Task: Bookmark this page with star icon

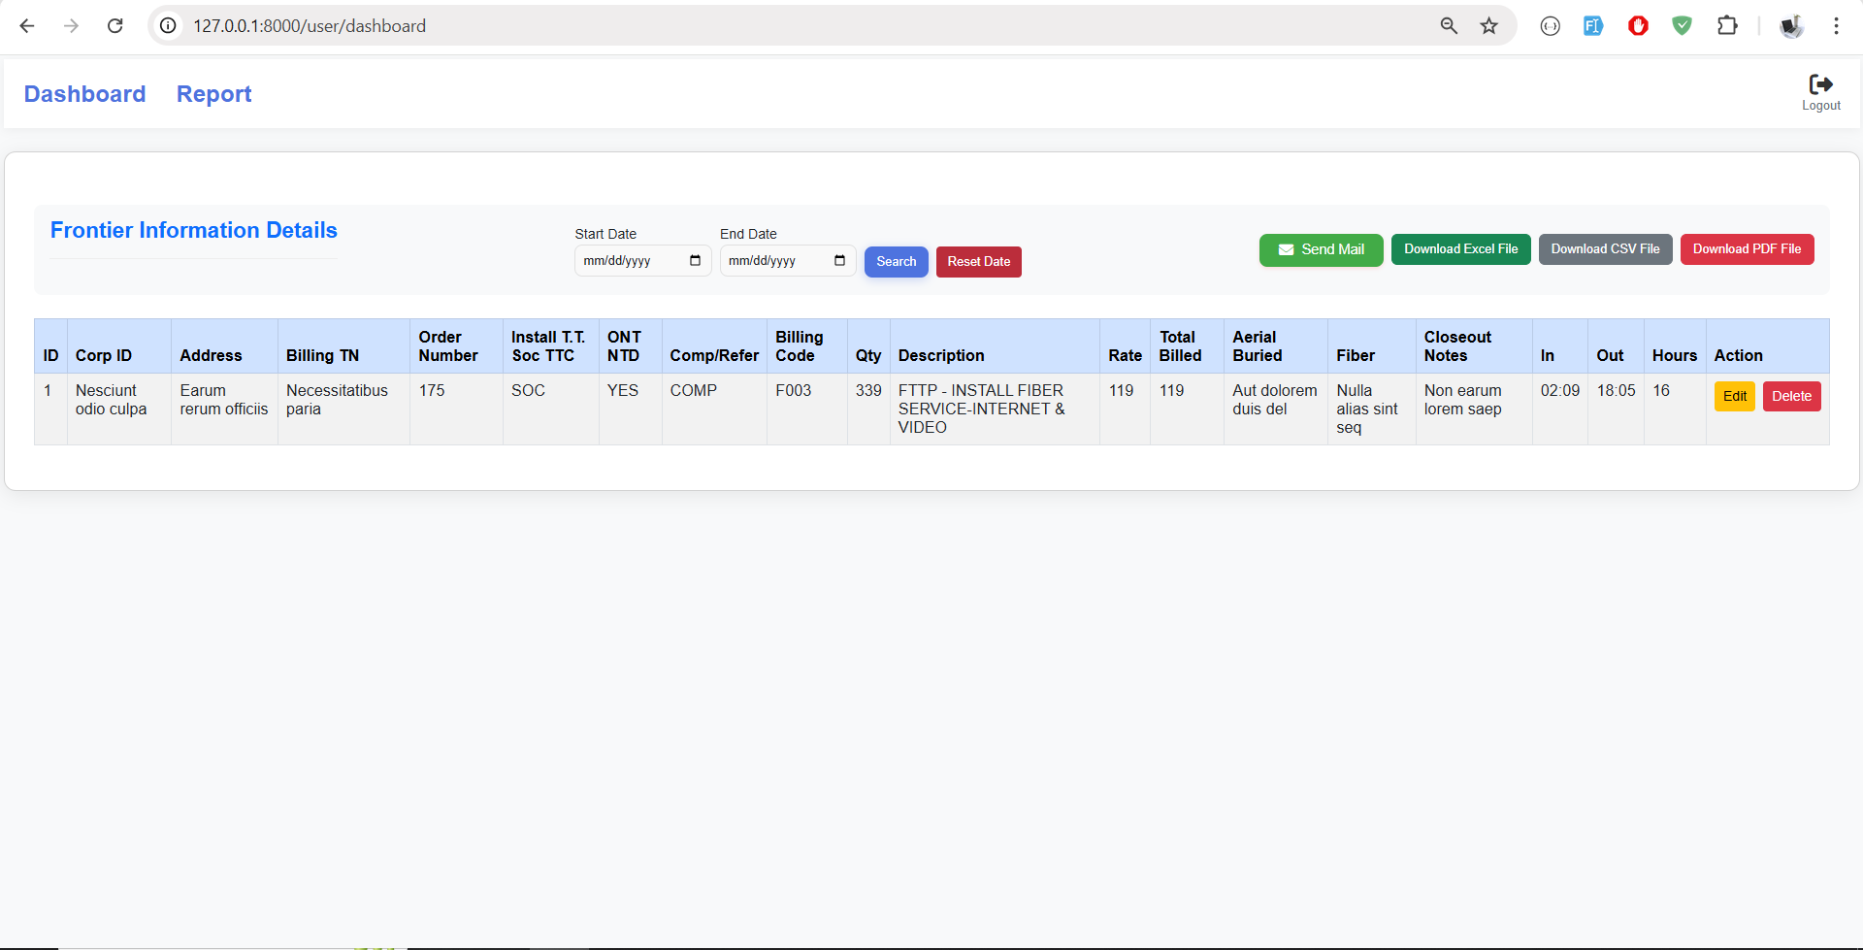Action: tap(1488, 26)
